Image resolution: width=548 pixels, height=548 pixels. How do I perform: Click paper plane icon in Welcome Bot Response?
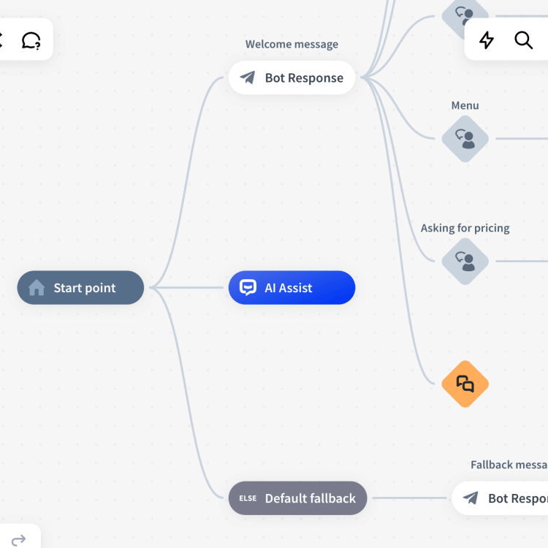point(248,78)
